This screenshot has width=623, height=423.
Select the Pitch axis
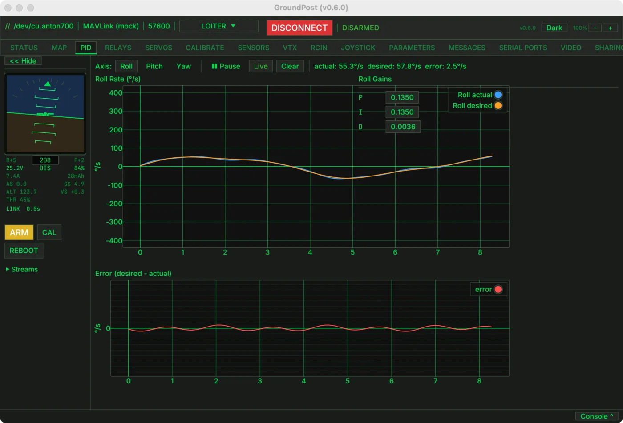(x=154, y=66)
